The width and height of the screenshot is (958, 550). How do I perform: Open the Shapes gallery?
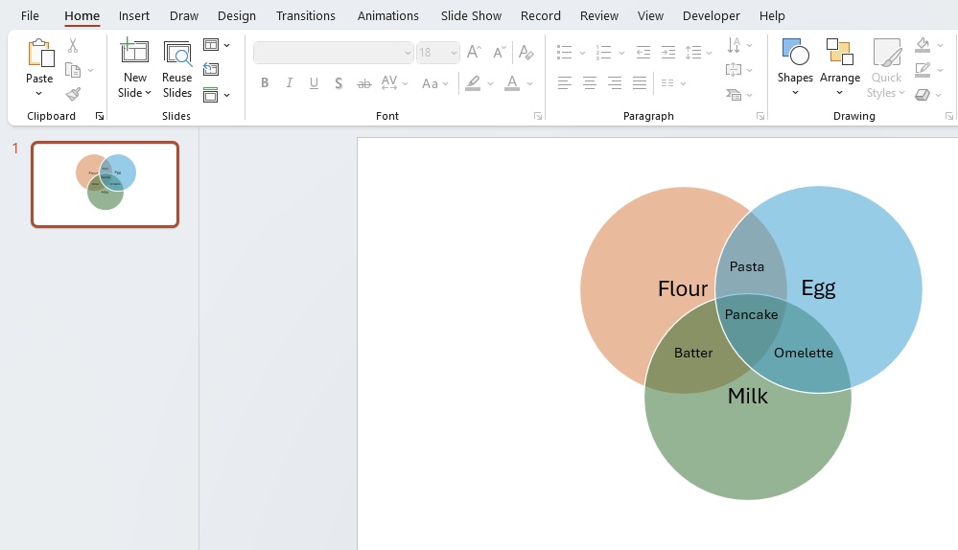(x=795, y=68)
